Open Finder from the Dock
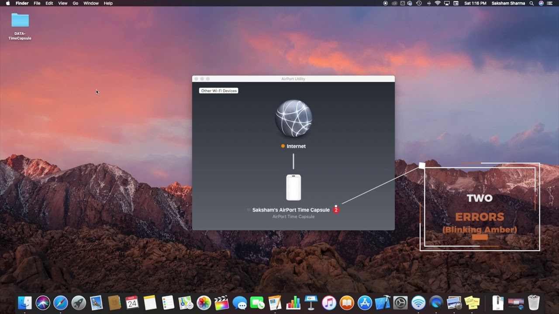559x314 pixels. (25, 303)
